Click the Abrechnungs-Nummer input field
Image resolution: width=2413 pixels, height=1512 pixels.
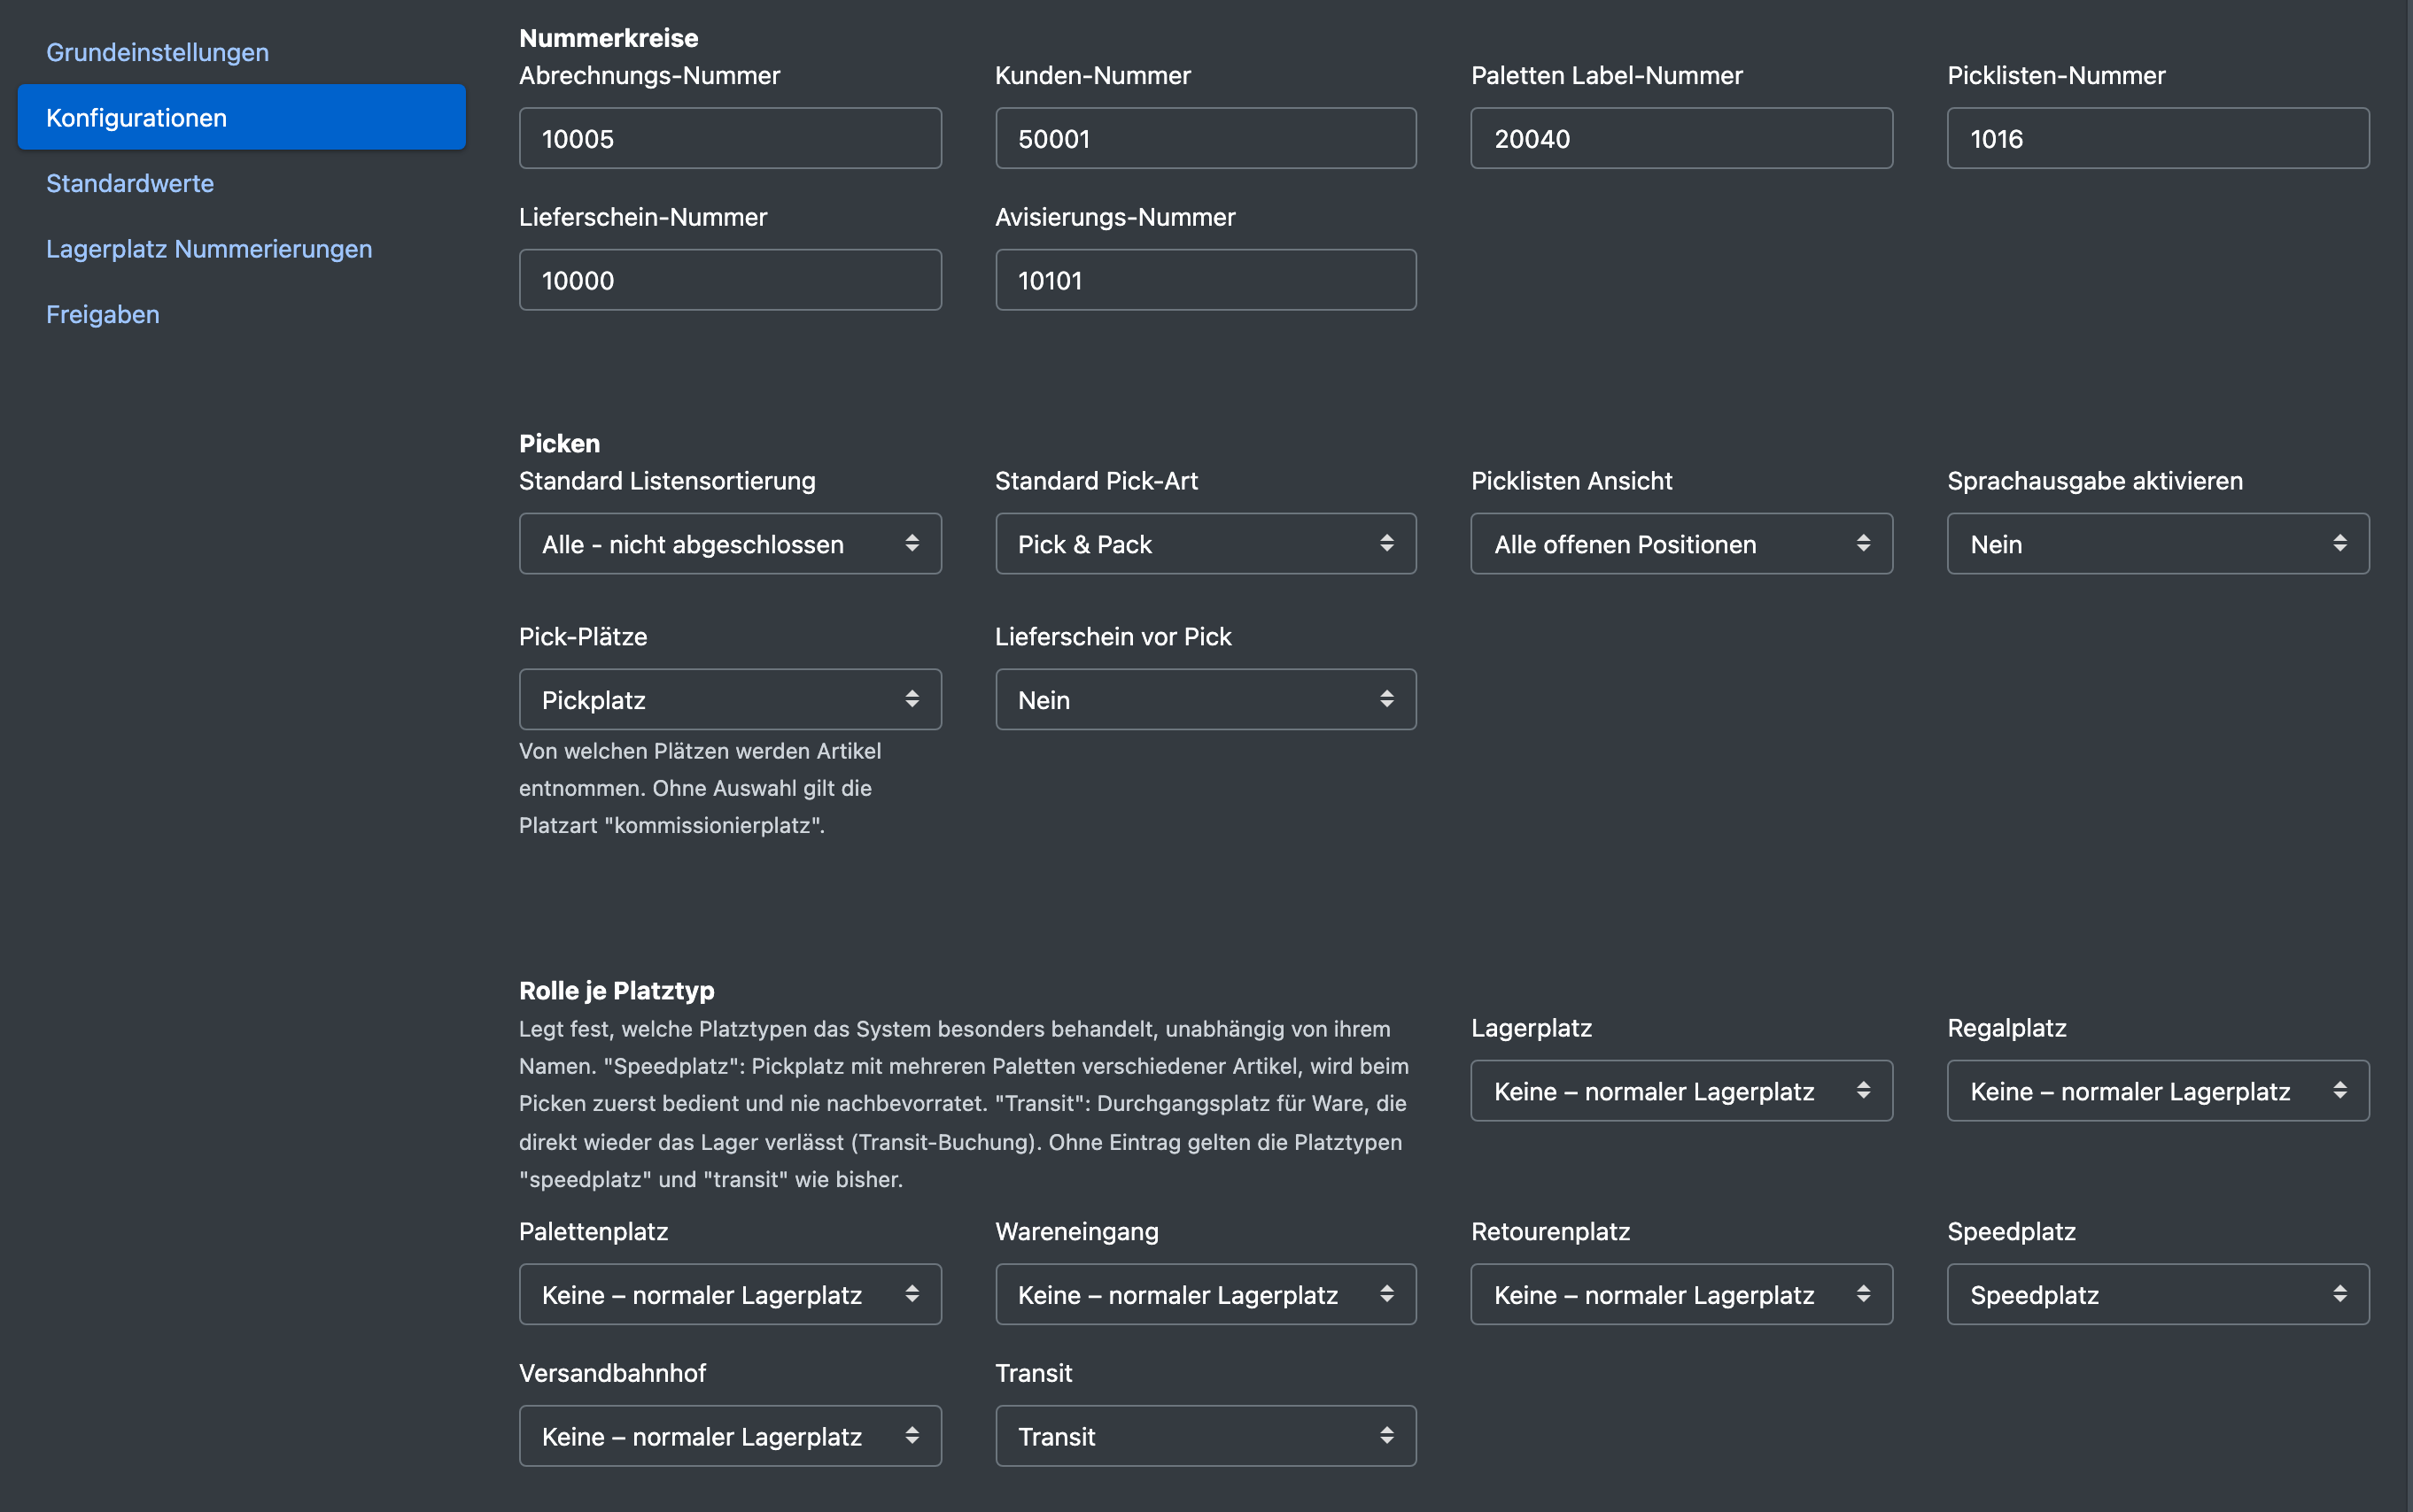(730, 138)
